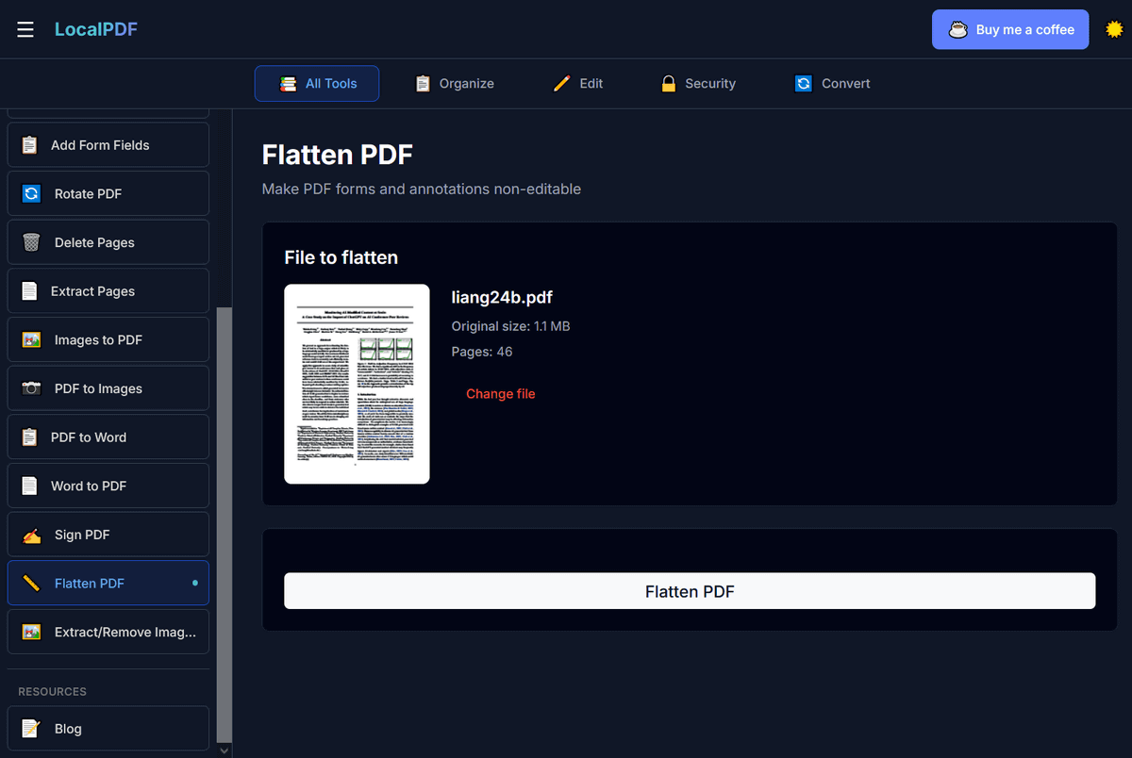The width and height of the screenshot is (1132, 758).
Task: Click the wide Flatten PDF button
Action: point(690,591)
